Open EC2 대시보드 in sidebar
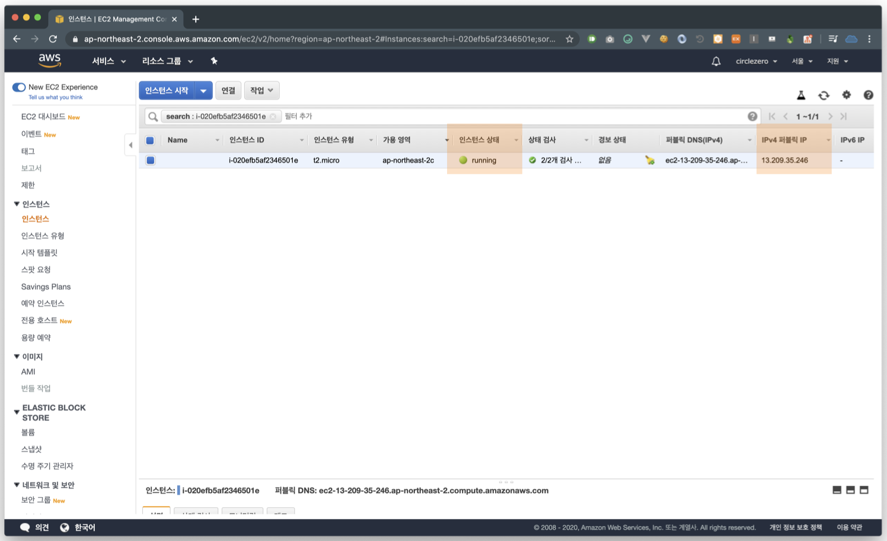Screen dimensions: 887x541 43,117
